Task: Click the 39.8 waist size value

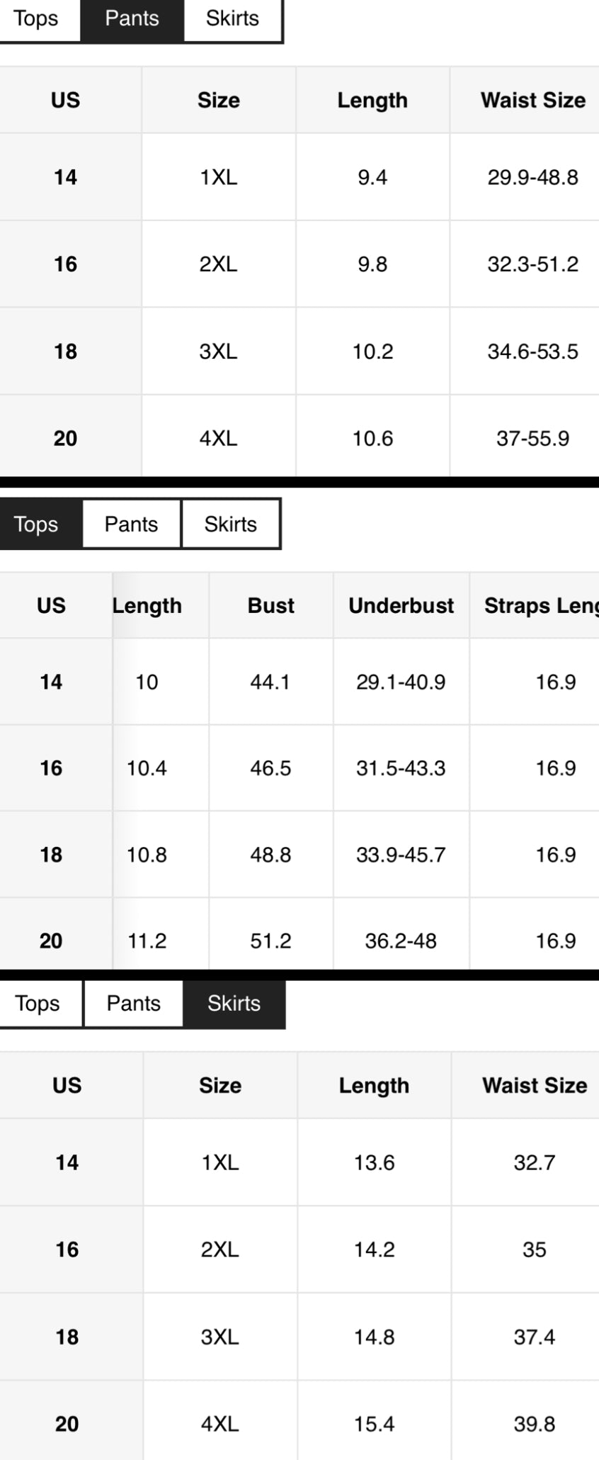Action: pos(534,1424)
